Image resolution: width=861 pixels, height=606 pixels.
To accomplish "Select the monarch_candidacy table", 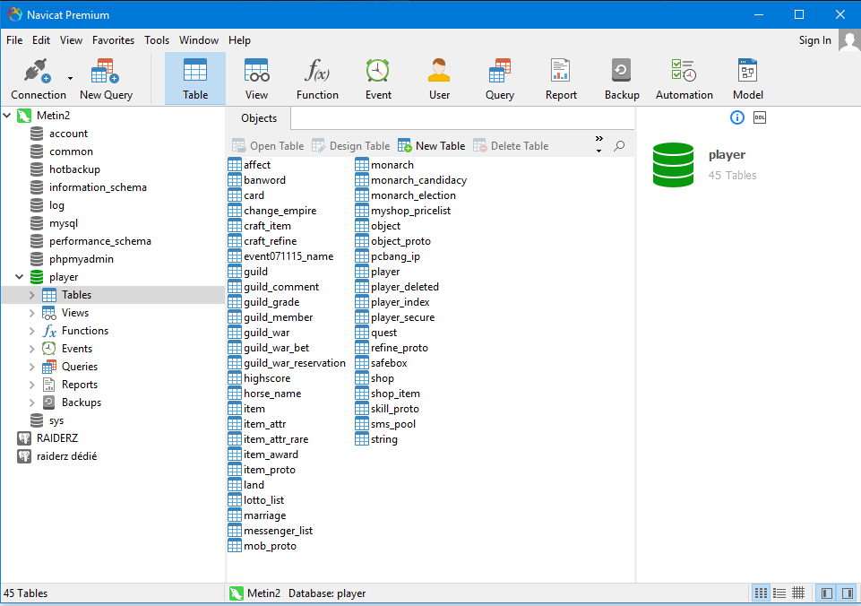I will coord(418,180).
